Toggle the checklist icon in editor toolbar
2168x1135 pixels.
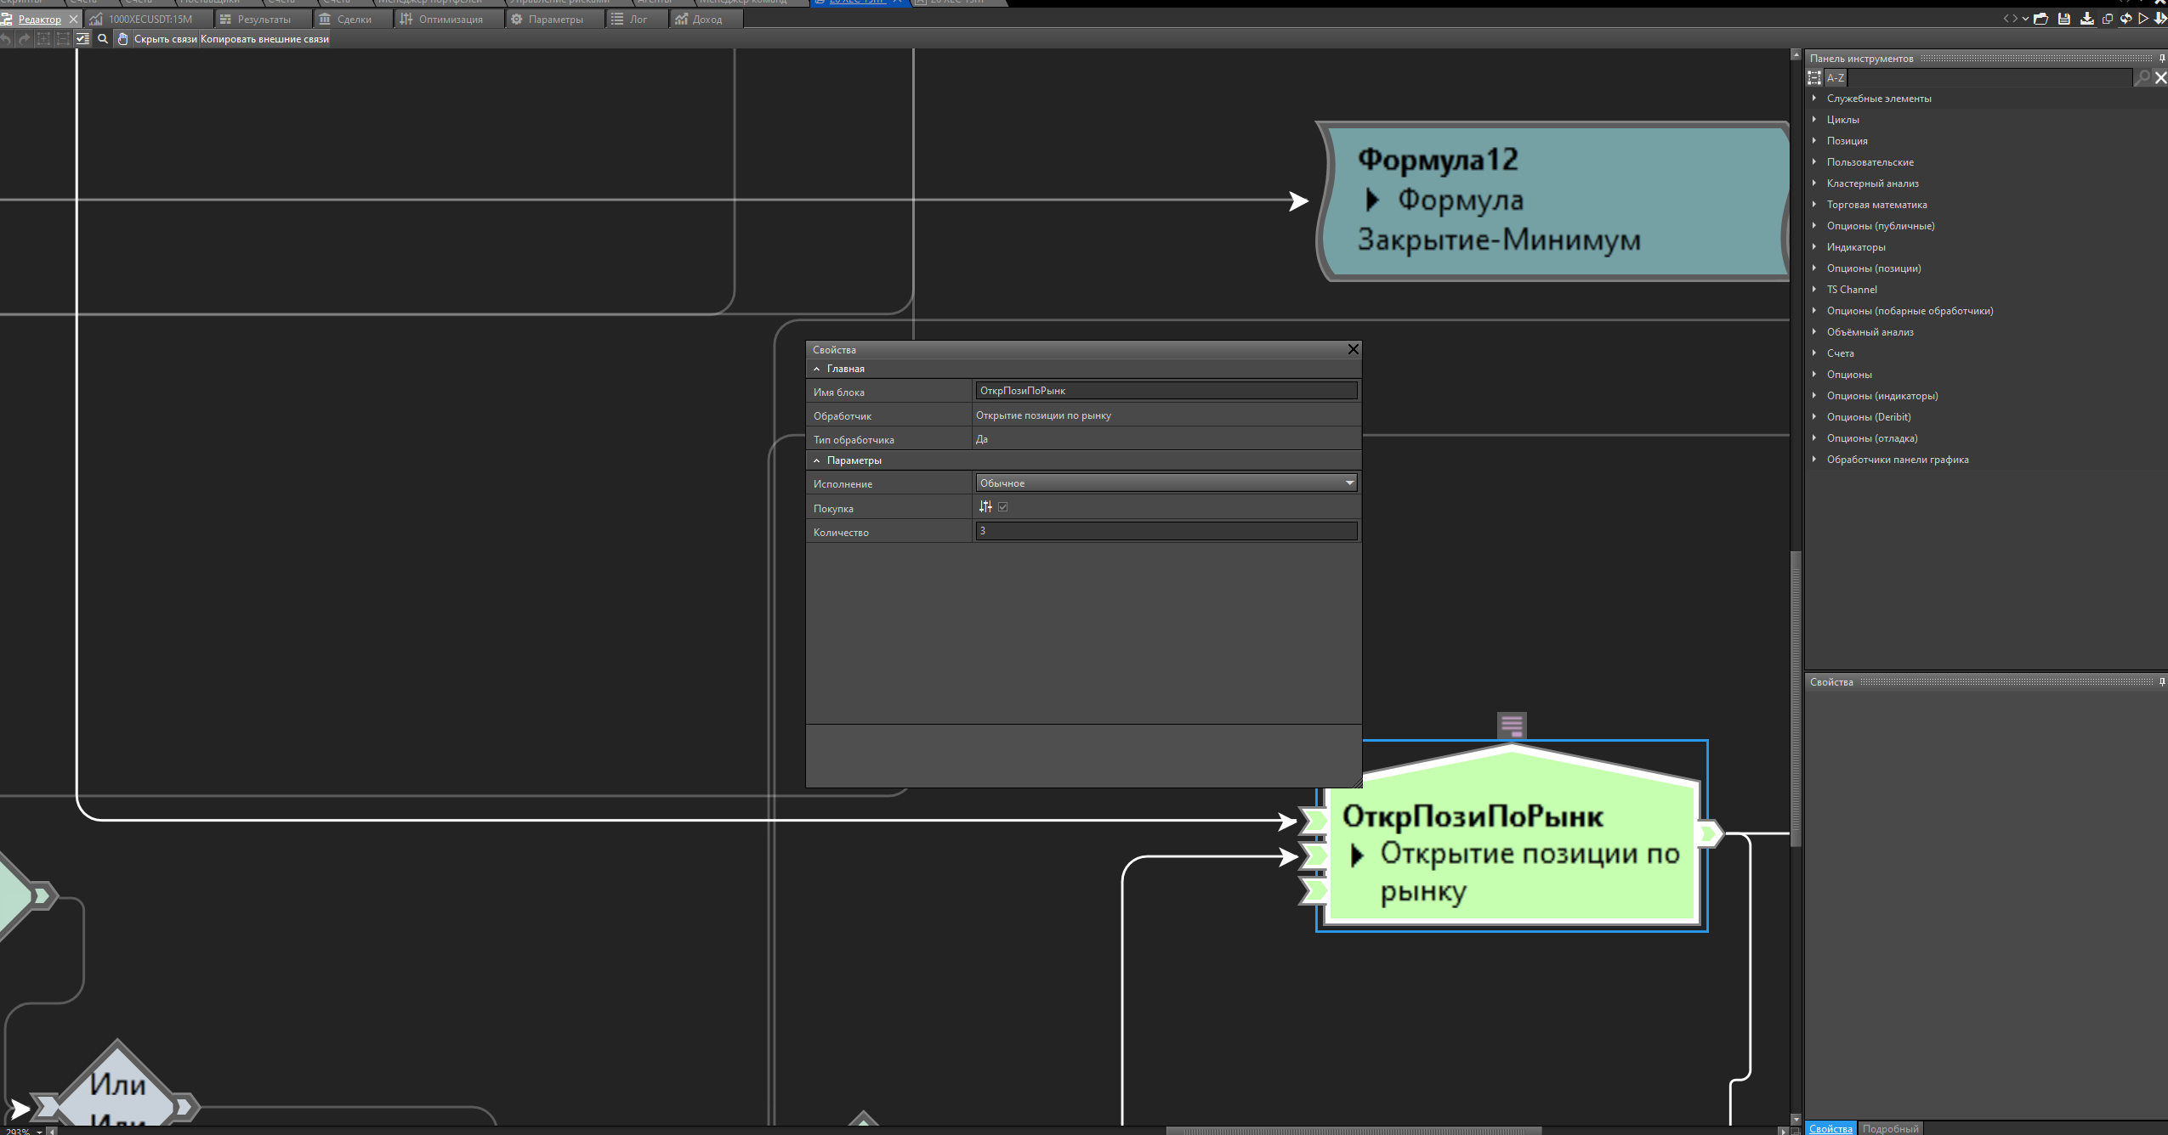pyautogui.click(x=82, y=38)
